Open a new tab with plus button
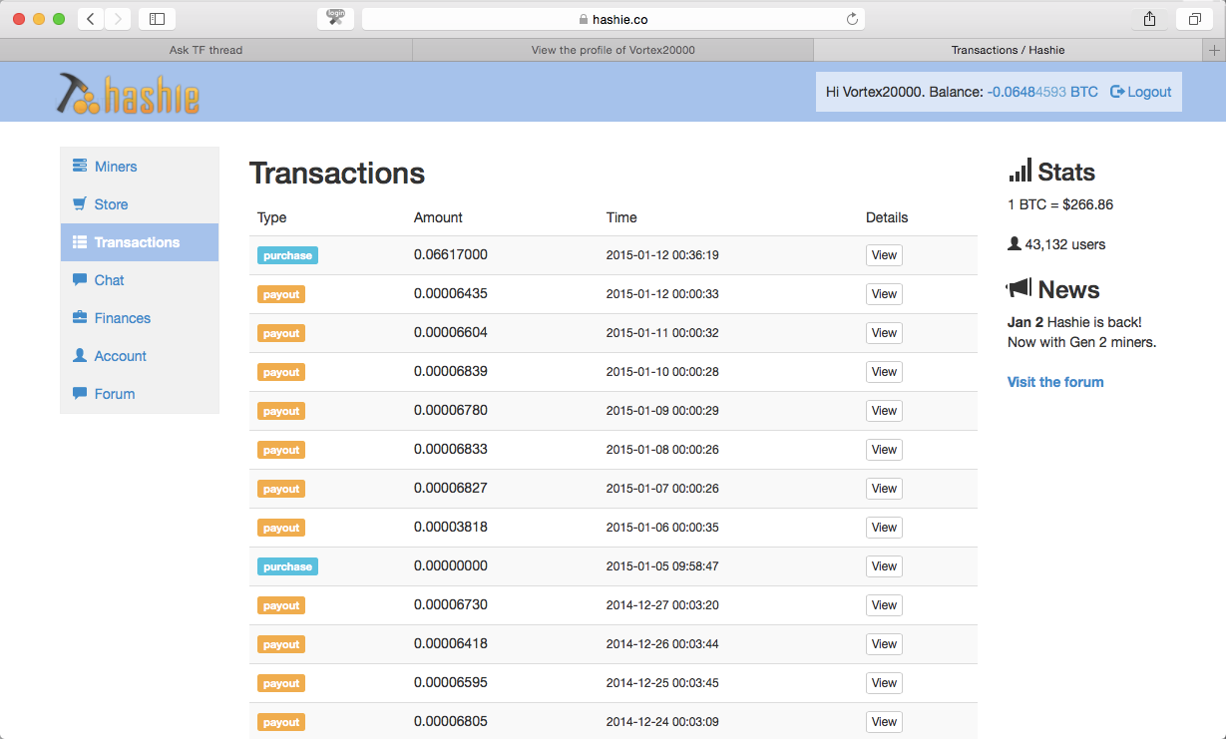Image resolution: width=1226 pixels, height=739 pixels. (1214, 50)
